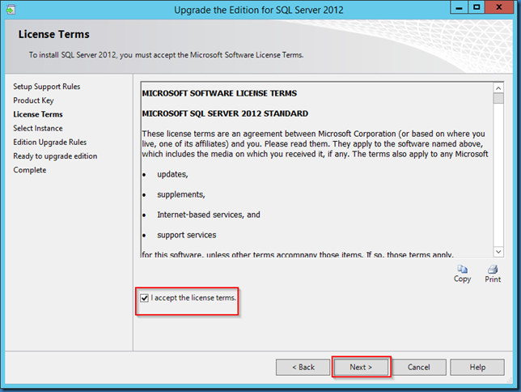This screenshot has height=392, width=521.
Task: Click the SQL Server setup title bar icon
Action: coord(11,10)
